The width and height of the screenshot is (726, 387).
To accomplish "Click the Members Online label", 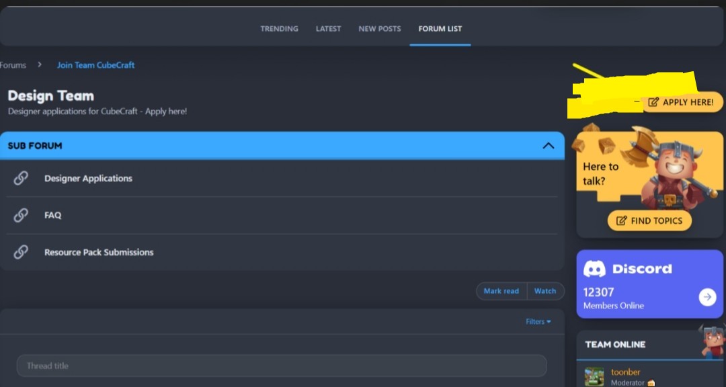I will pos(614,306).
